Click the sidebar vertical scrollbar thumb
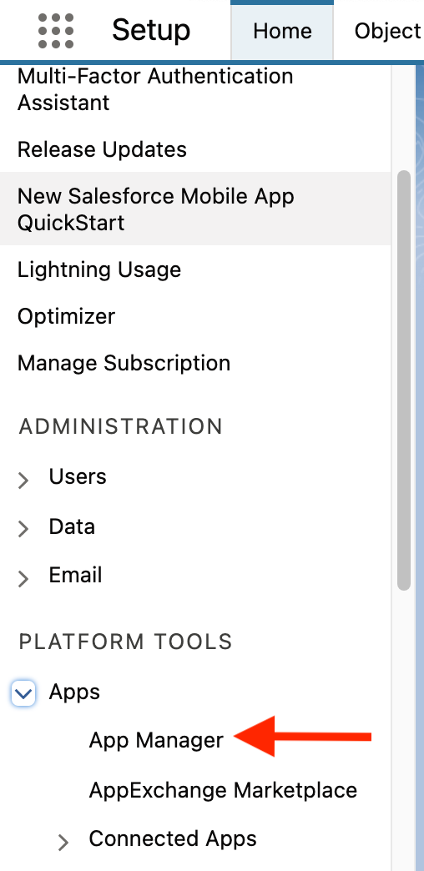Image resolution: width=424 pixels, height=871 pixels. (405, 380)
